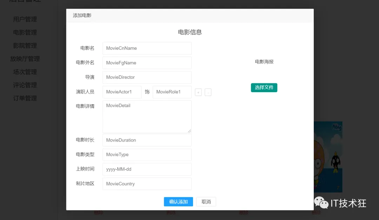Click the yyyy-MM-dd release date field
The width and height of the screenshot is (379, 220).
point(147,169)
